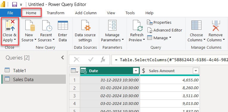Open the Advanced Editor
This screenshot has width=228, height=112.
tap(165, 30)
